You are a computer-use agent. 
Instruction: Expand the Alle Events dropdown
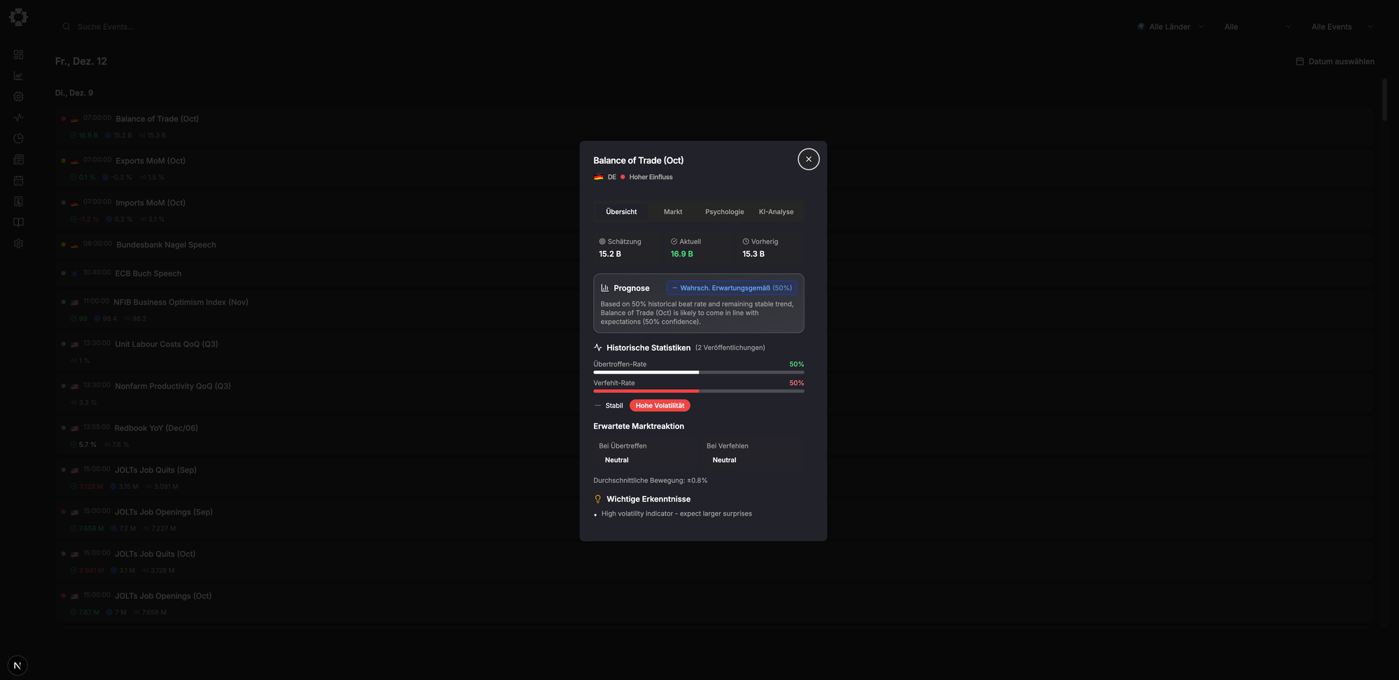(1341, 27)
